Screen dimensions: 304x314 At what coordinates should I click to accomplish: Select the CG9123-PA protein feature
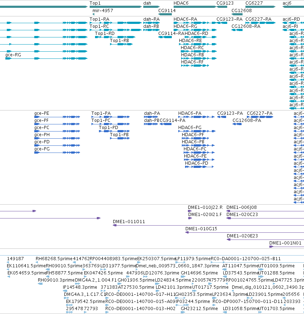click(222, 117)
